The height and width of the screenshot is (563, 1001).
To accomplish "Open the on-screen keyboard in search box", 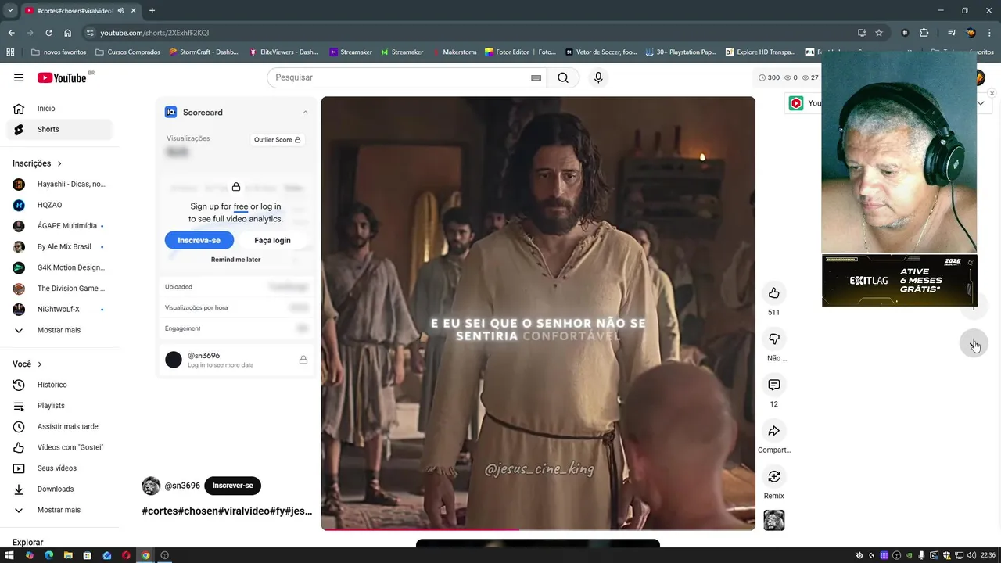I will click(536, 77).
